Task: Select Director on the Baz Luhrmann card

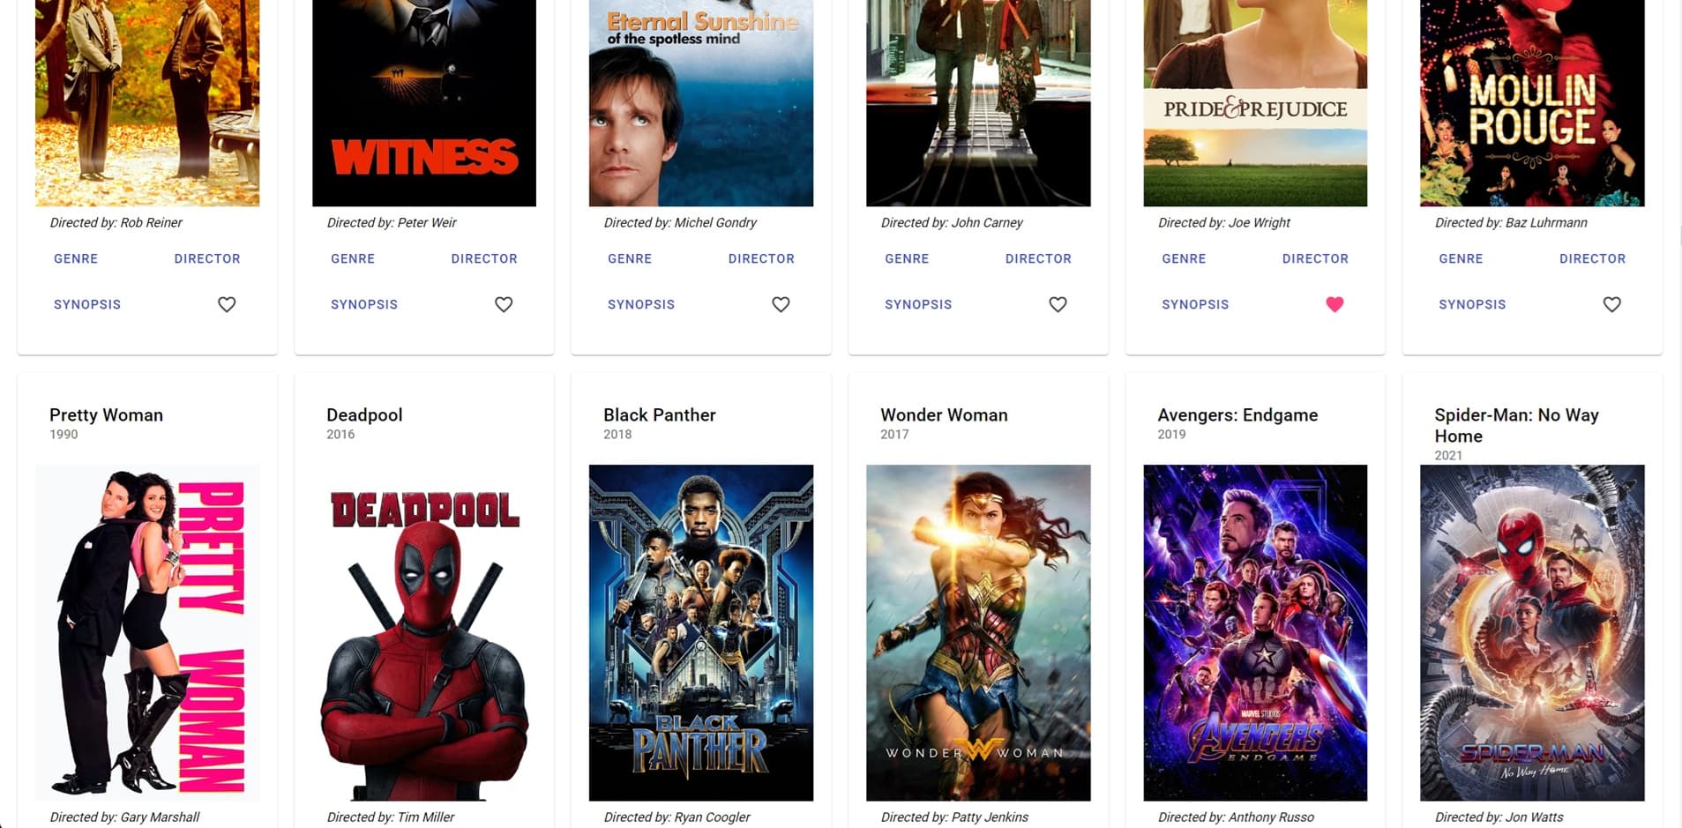Action: pos(1592,258)
